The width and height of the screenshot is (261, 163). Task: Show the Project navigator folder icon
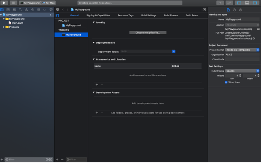pyautogui.click(x=2, y=10)
